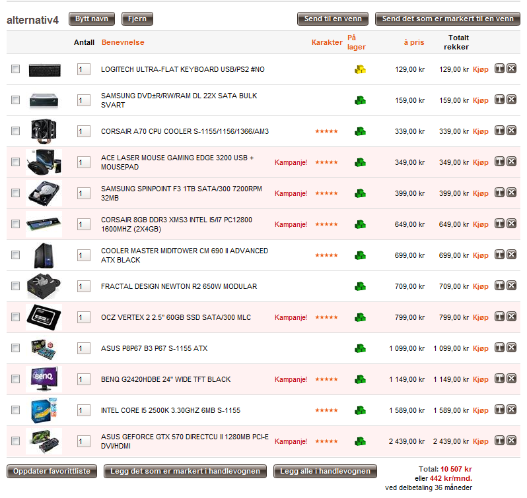Click the star rating on Cooler Master row

(x=326, y=255)
